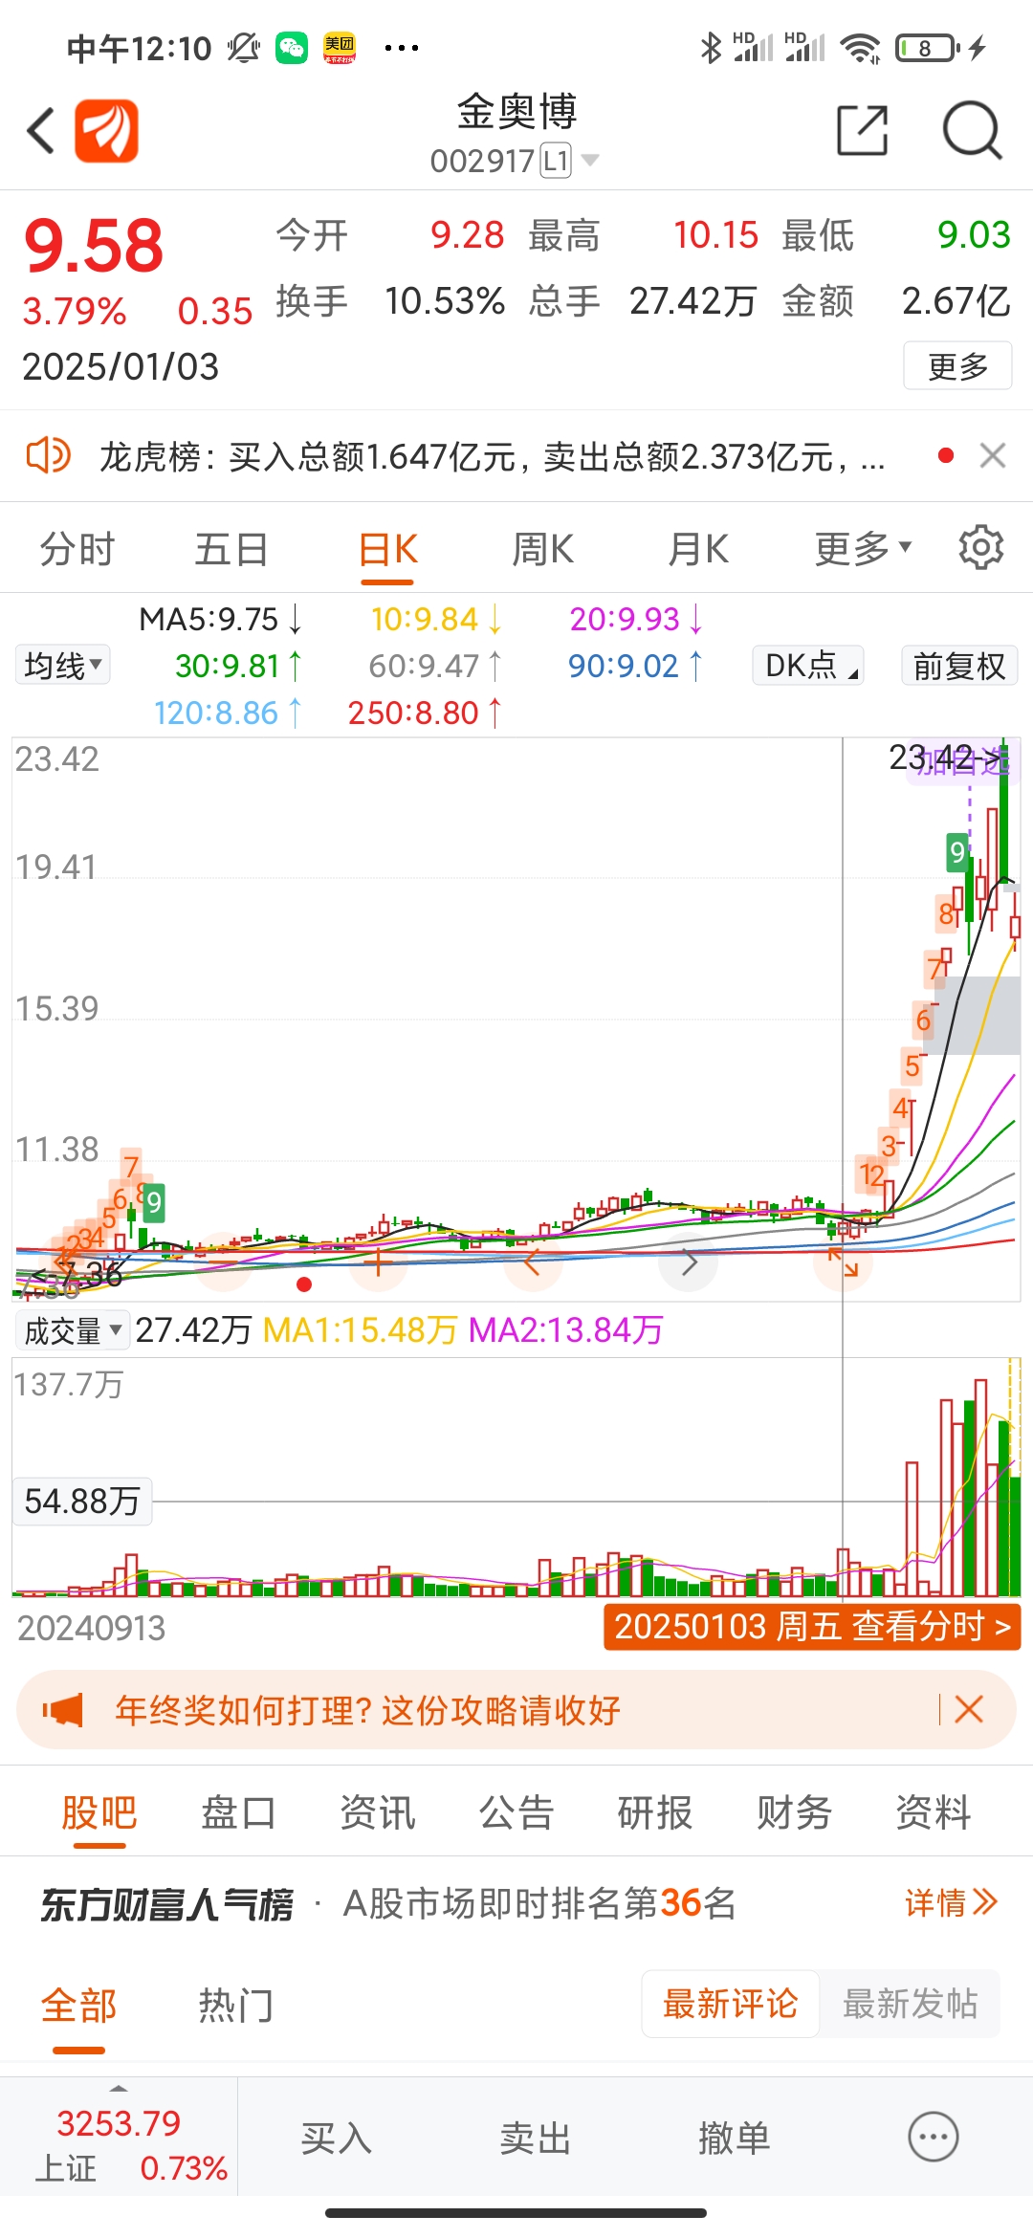The height and width of the screenshot is (2238, 1033).
Task: Toggle sorting to 最新发帖
Action: click(910, 2004)
